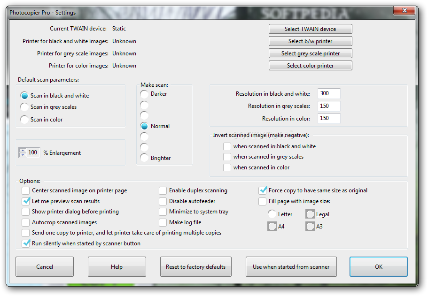Image resolution: width=428 pixels, height=296 pixels.
Task: Uncheck Force copy to have same size
Action: click(x=262, y=190)
